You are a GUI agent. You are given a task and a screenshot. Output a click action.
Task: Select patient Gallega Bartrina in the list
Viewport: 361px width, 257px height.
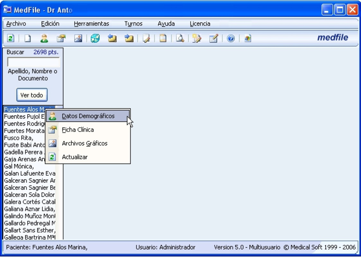point(30,237)
